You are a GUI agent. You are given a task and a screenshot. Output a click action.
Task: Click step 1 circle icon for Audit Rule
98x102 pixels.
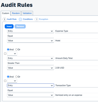pos(5,19)
